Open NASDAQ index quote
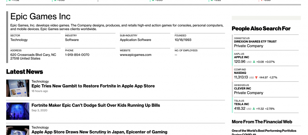 tap(240, 73)
